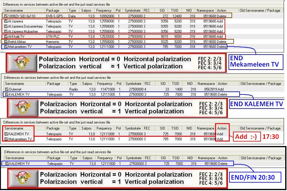This screenshot has width=287, height=191.
Task: Uncheck the Beitol Abbas service checkbox
Action: pos(6,42)
